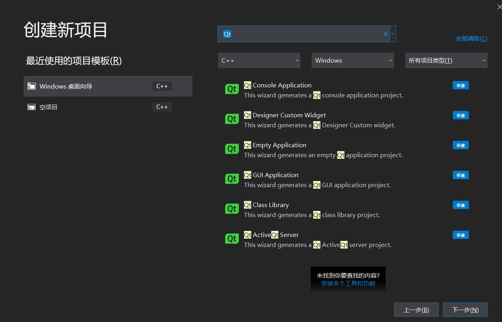502x322 pixels.
Task: Select the Qt GUI Application title
Action: [271, 175]
